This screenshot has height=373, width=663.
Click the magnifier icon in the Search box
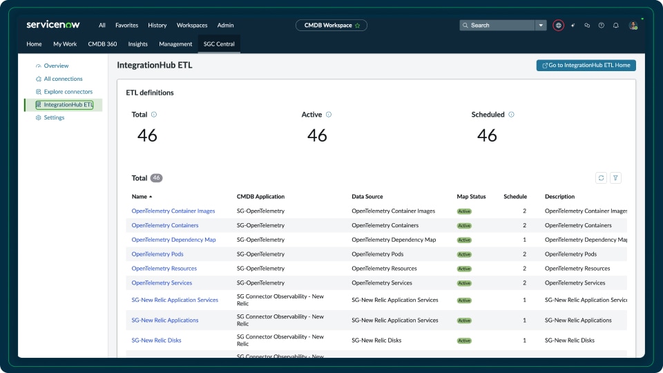click(x=465, y=26)
